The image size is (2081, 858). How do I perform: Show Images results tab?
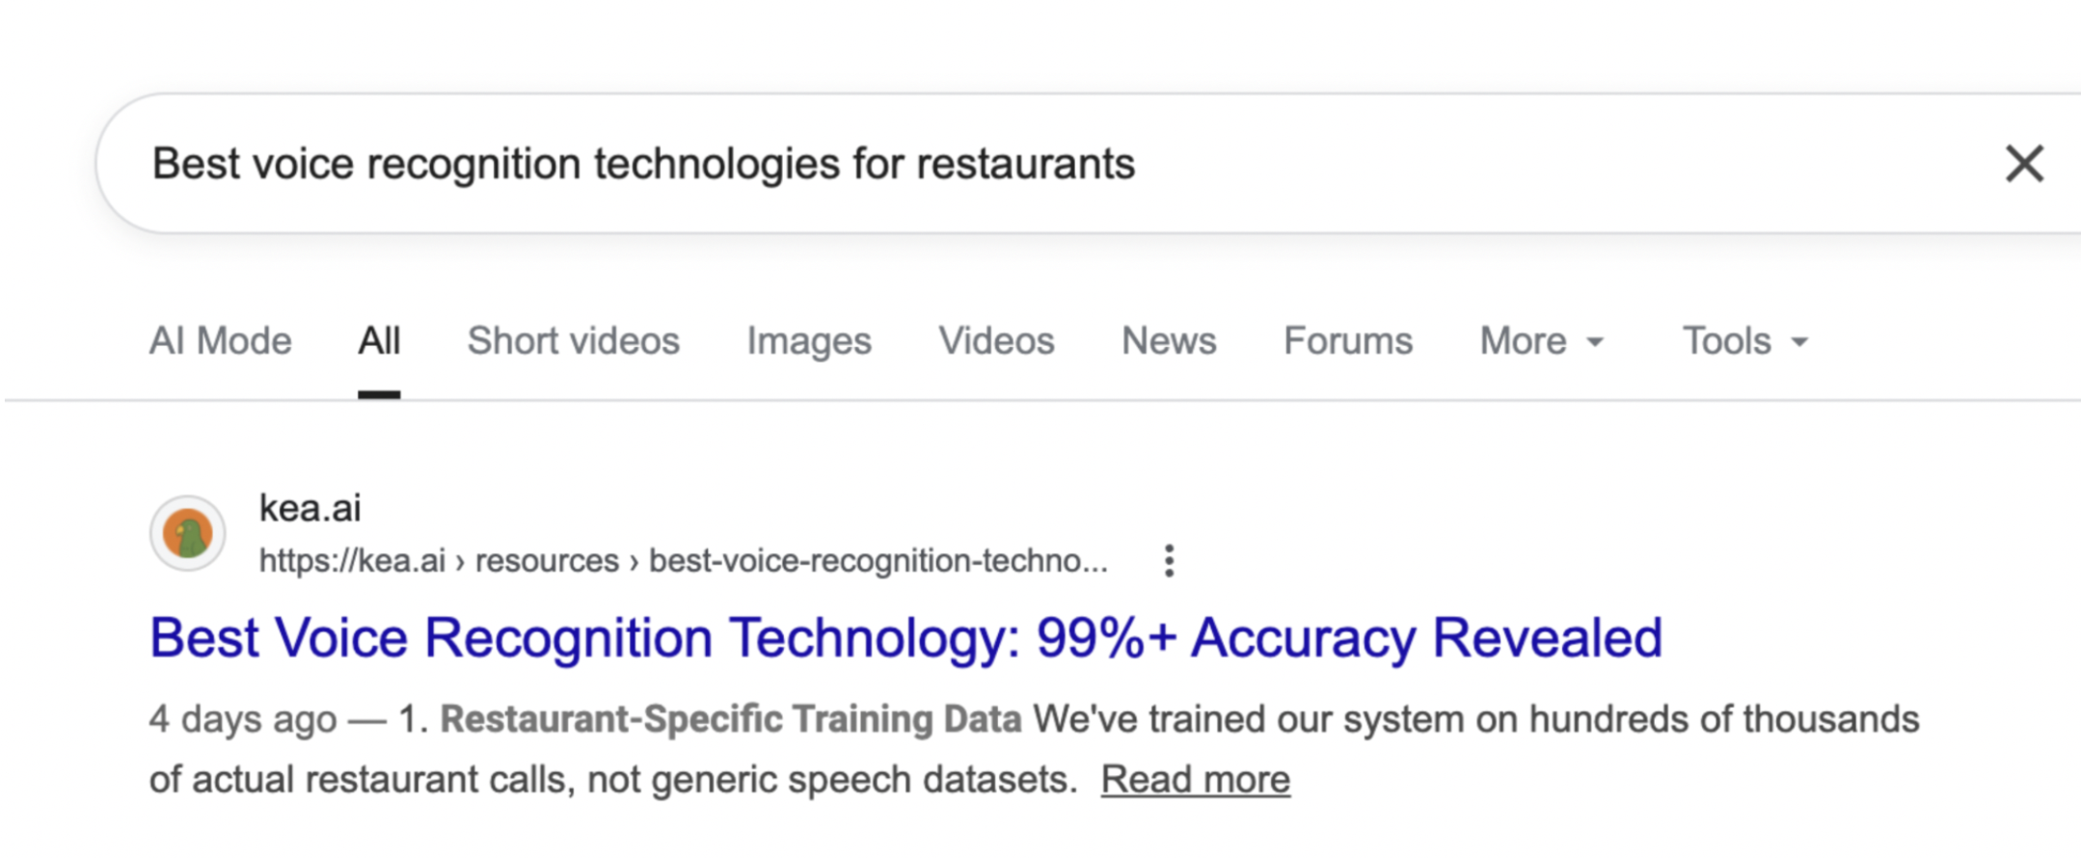click(x=808, y=341)
